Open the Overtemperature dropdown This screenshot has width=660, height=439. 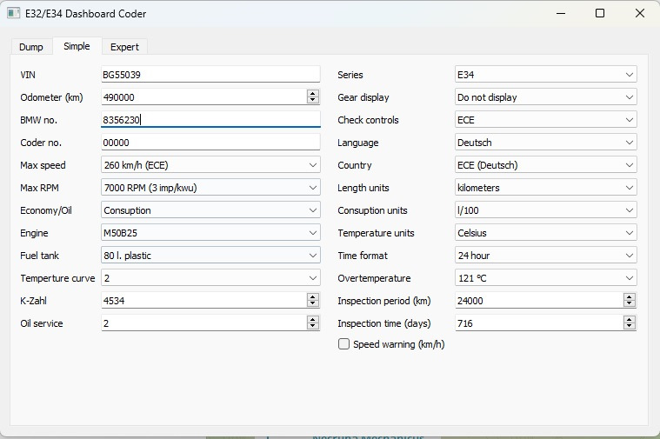tap(546, 278)
